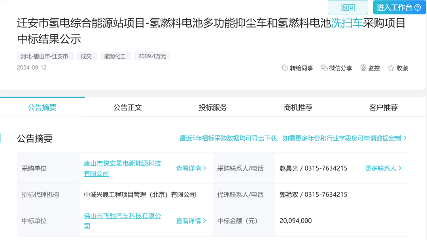Open 佛山市飞驰汽车科技有限公司 link

click(x=122, y=221)
